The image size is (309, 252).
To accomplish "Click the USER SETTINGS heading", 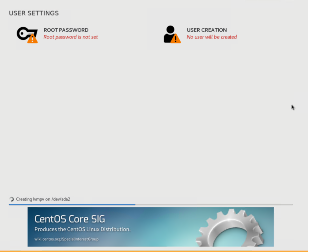I will coord(34,13).
